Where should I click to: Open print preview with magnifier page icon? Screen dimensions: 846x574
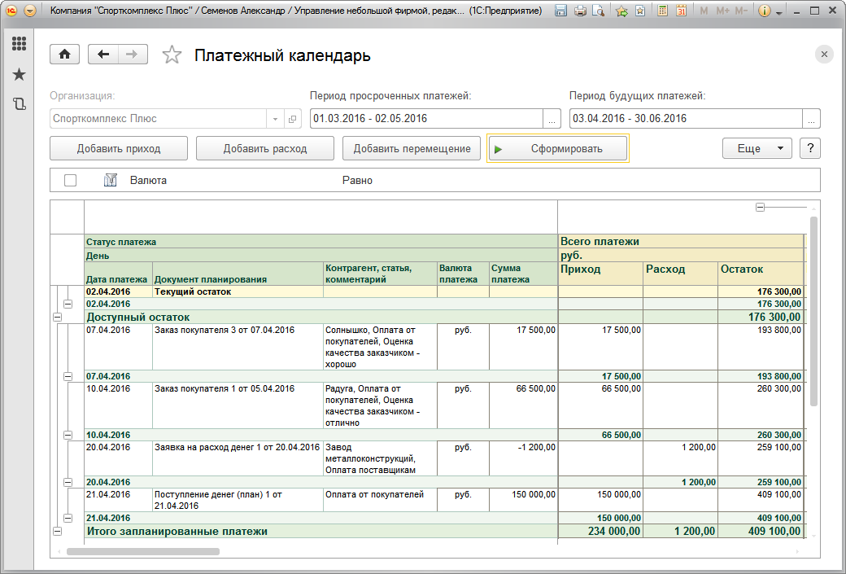pos(599,11)
